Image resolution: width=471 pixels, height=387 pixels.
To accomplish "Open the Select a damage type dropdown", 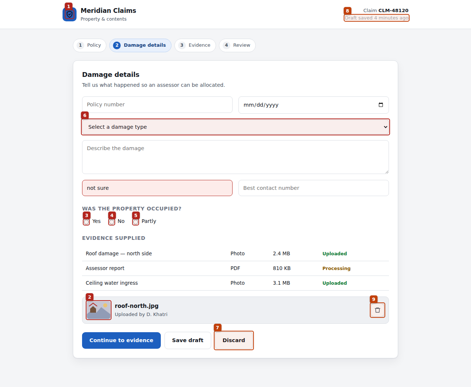I will [x=235, y=127].
